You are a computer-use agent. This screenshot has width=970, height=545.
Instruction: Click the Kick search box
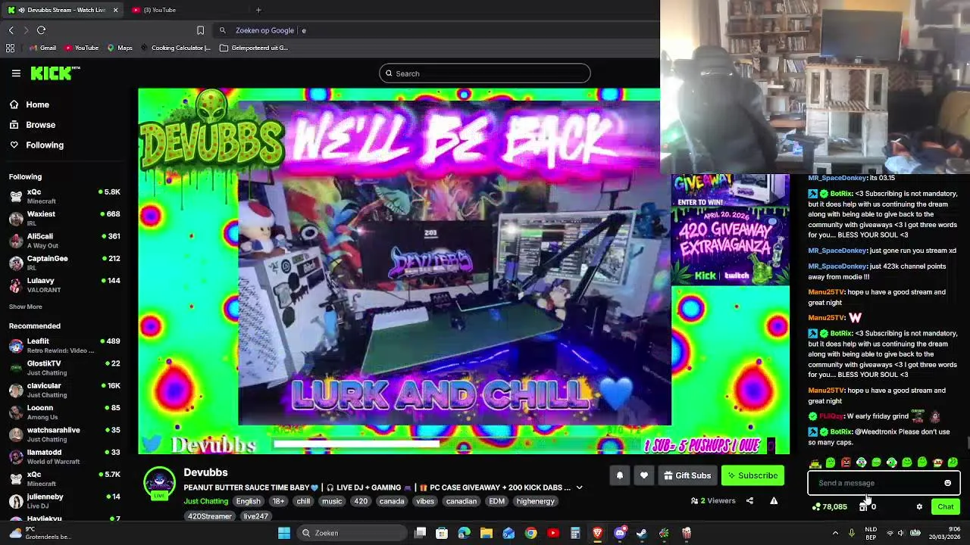(x=485, y=73)
